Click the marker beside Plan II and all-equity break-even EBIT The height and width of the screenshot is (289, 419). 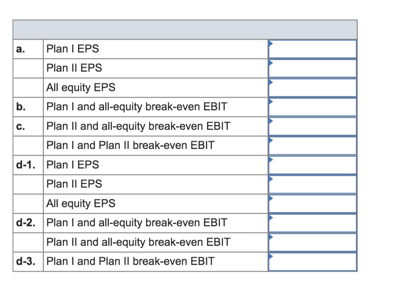[270, 121]
